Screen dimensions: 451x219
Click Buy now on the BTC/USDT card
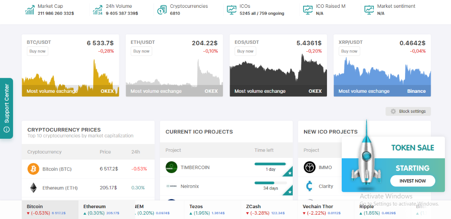(37, 51)
